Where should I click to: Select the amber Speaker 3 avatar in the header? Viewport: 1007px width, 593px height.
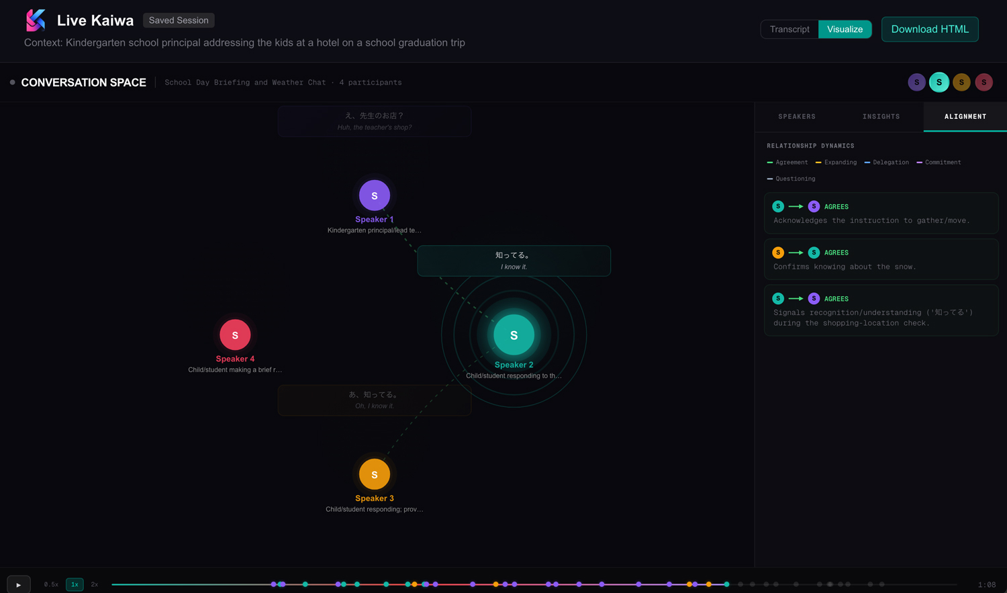961,82
